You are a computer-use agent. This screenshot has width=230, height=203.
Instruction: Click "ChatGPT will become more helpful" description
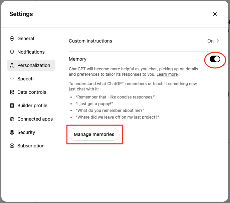click(x=134, y=72)
